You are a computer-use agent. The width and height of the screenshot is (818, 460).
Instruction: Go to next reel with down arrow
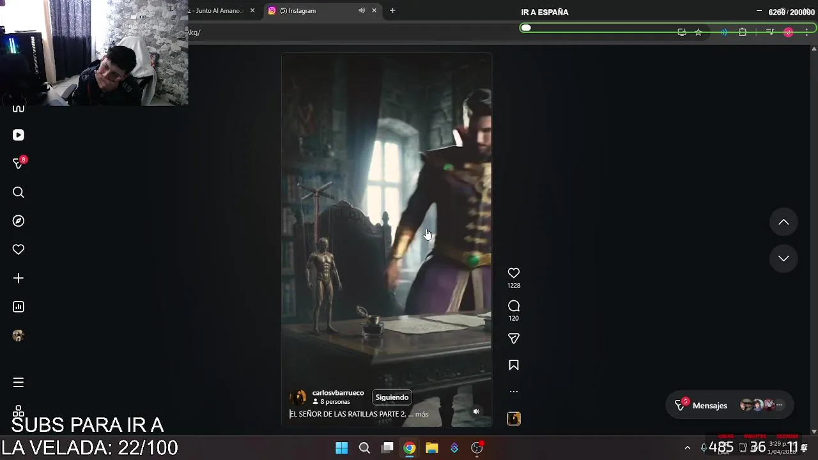click(783, 258)
